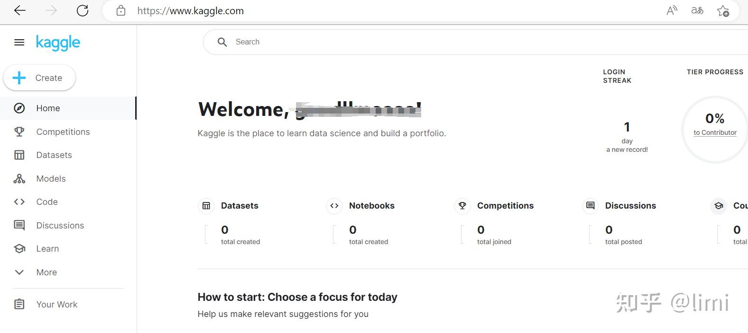
Task: Click the search magnifier icon
Action: (x=222, y=42)
